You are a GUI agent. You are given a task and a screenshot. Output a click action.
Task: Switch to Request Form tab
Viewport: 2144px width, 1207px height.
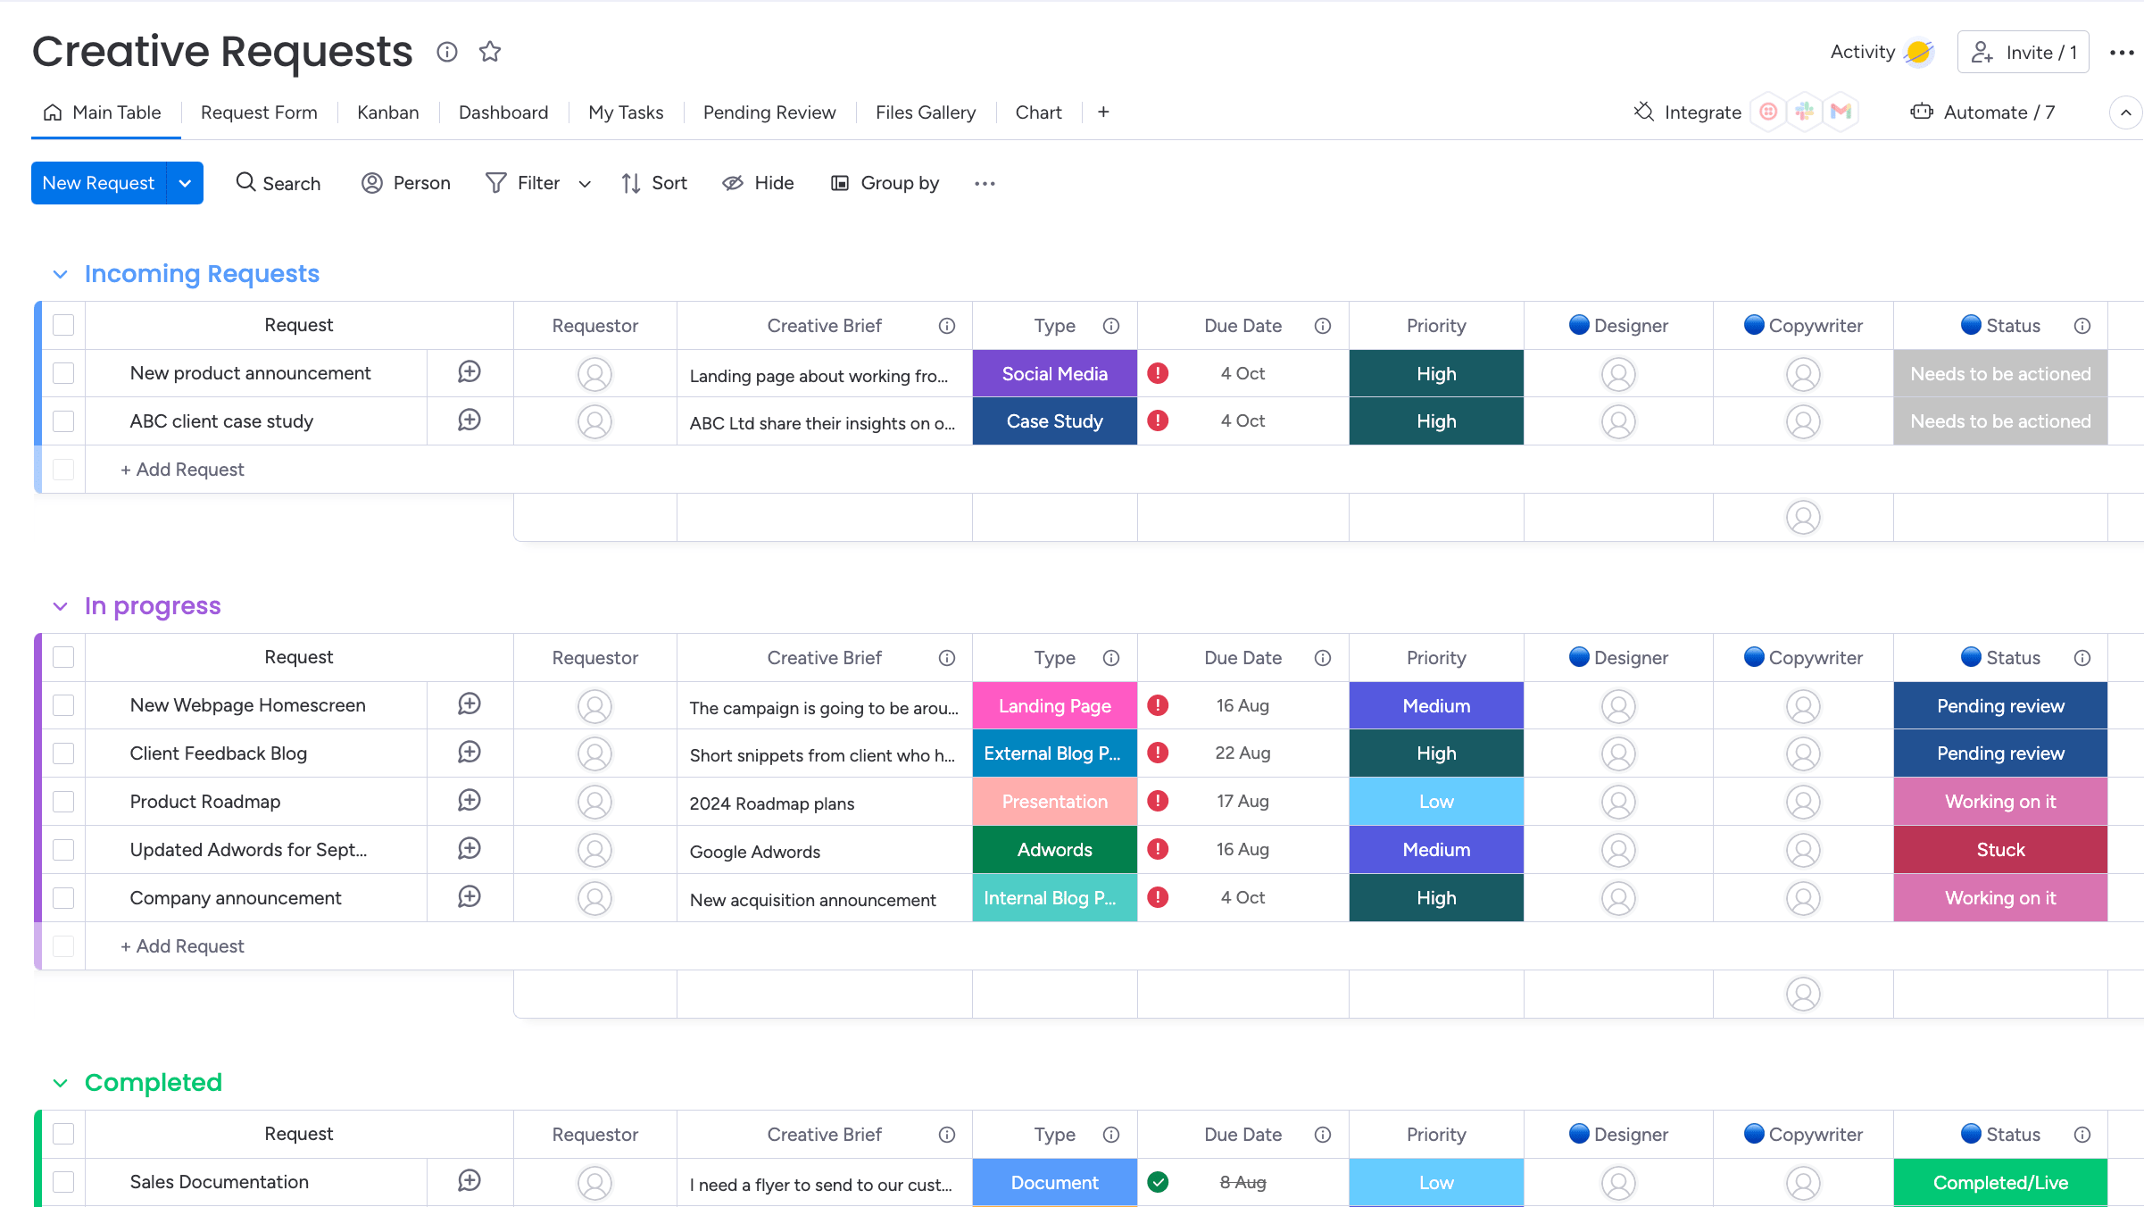tap(259, 112)
